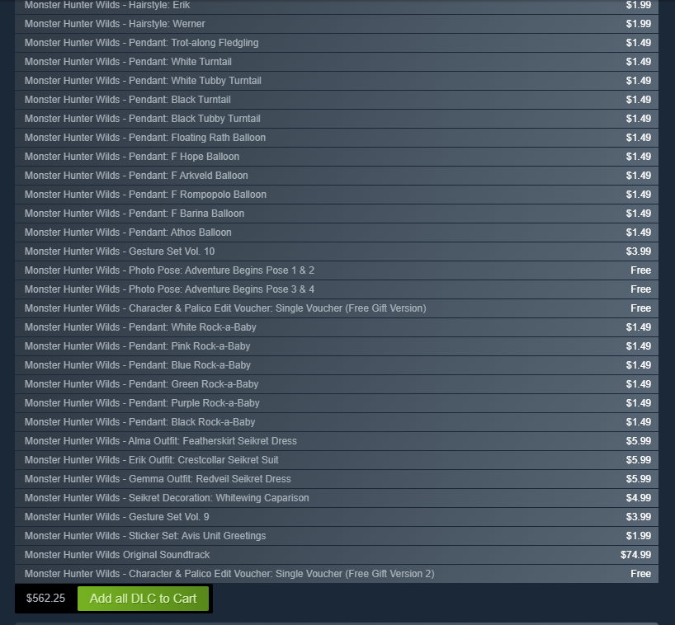Select Pendant: Black Tubby Turntail row
The width and height of the screenshot is (675, 625).
(x=337, y=119)
